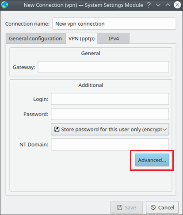183x215 pixels.
Task: Select the IPv4 tab
Action: (x=114, y=38)
